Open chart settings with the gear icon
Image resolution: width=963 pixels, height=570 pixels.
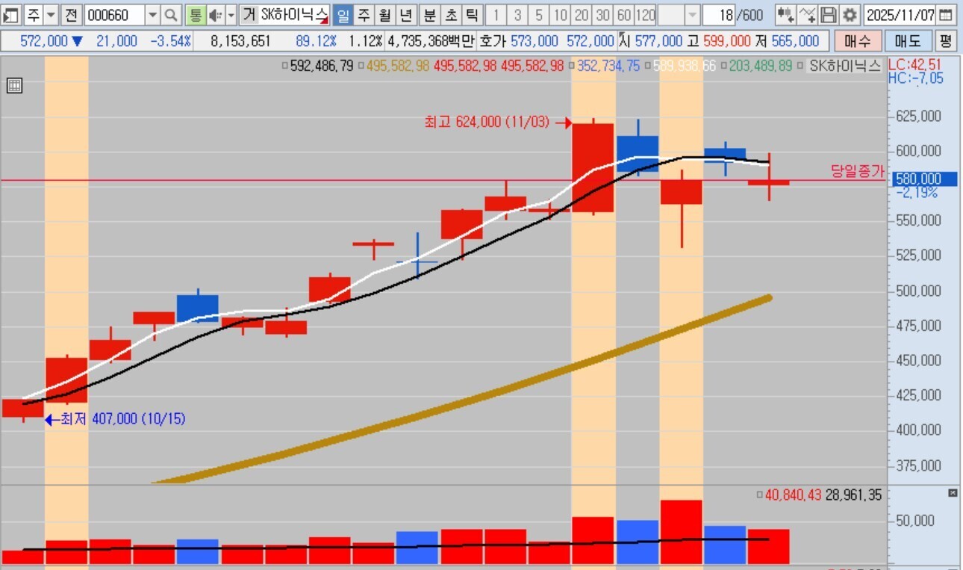point(850,15)
